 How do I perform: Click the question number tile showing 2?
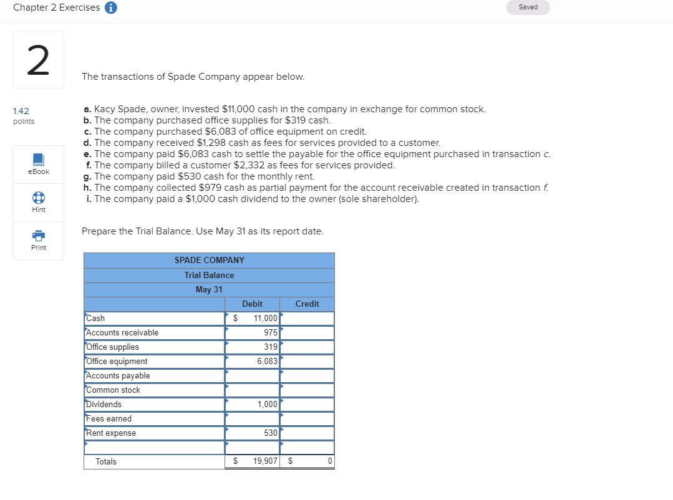38,59
